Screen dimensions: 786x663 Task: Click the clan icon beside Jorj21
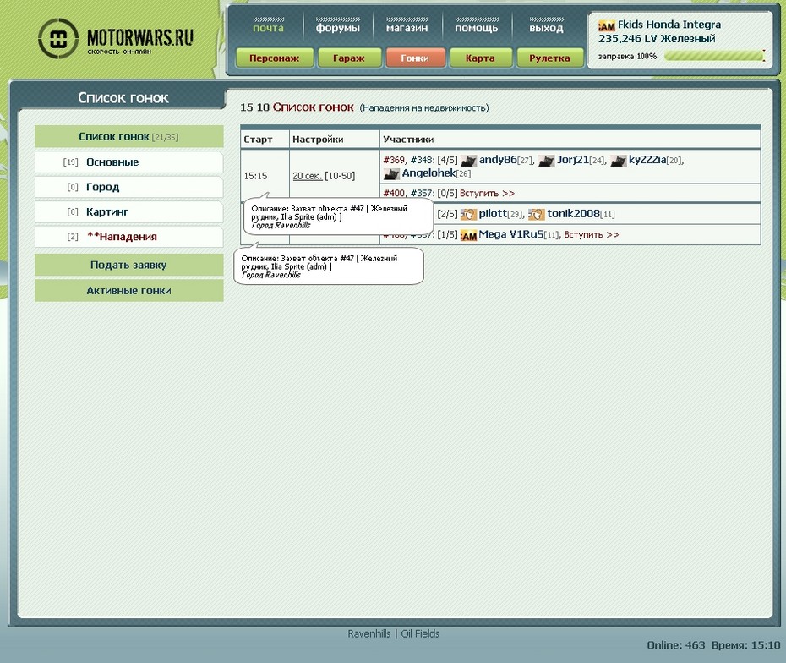(x=546, y=161)
